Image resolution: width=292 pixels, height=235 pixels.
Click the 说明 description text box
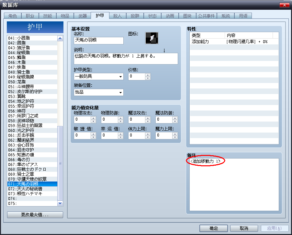point(126,59)
